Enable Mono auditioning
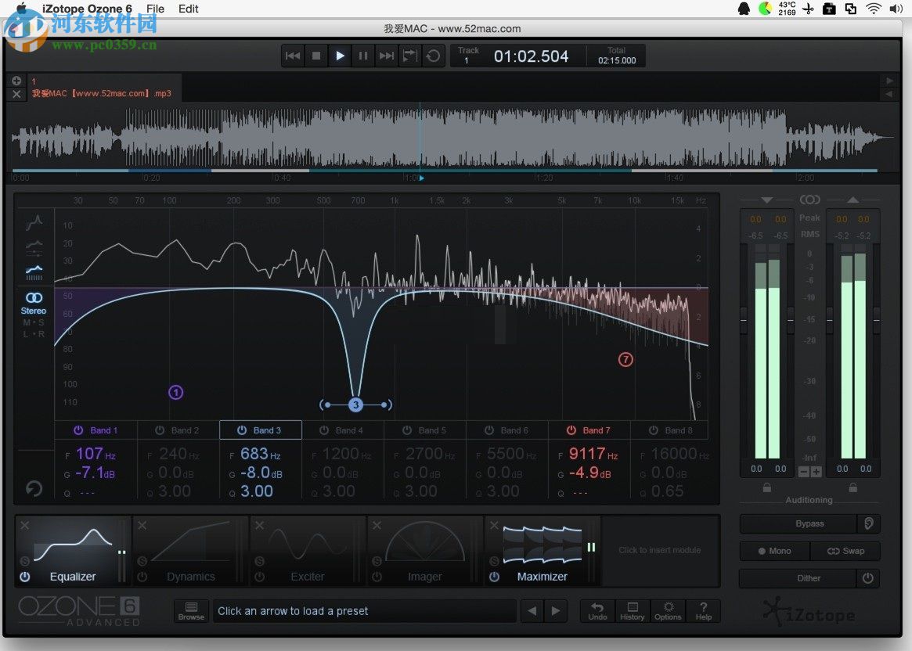This screenshot has width=912, height=651. pos(773,551)
